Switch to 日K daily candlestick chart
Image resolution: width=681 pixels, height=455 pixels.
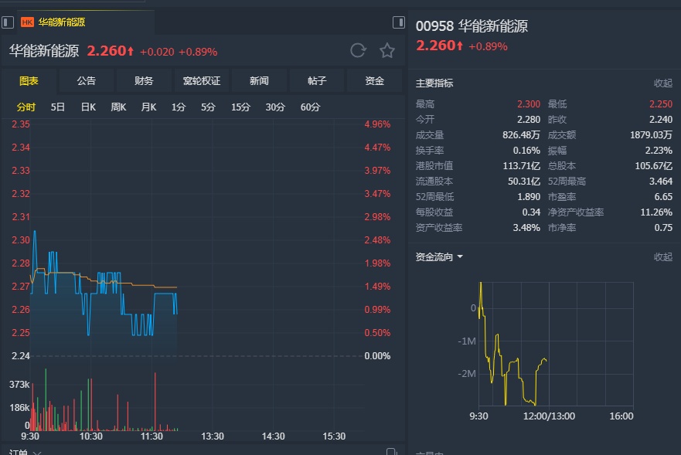coord(88,107)
